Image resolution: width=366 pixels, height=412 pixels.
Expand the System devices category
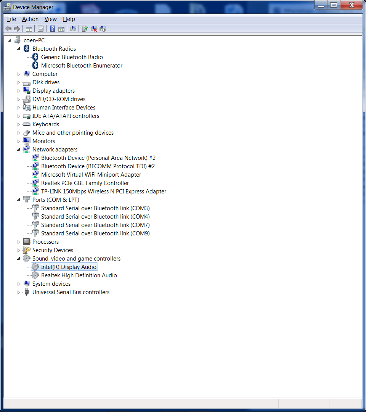click(x=18, y=284)
